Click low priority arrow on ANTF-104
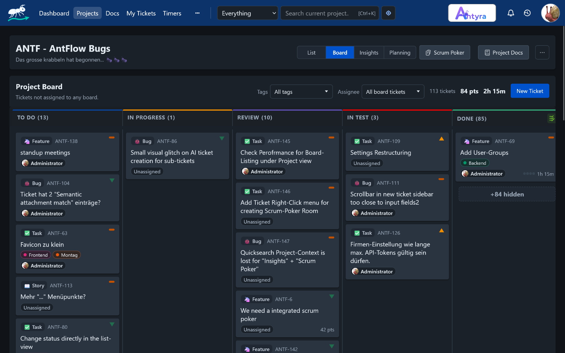 tap(112, 180)
